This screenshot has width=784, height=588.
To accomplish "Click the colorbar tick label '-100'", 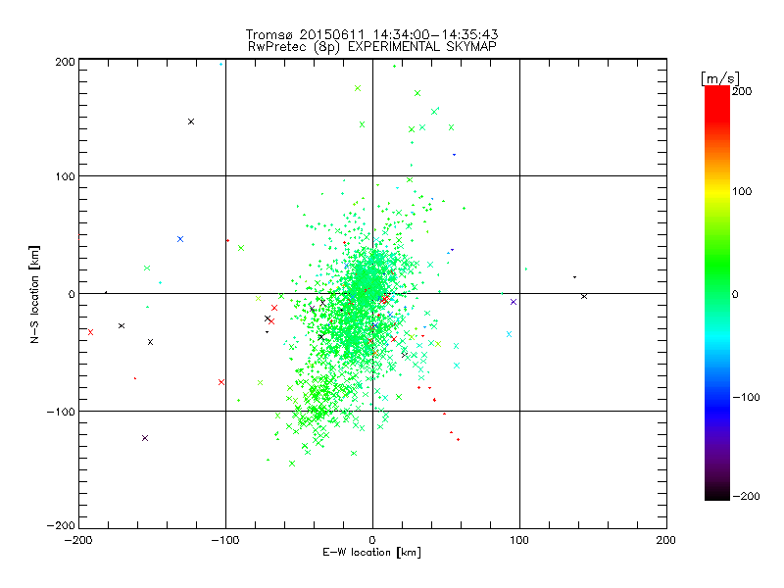I will pos(746,397).
